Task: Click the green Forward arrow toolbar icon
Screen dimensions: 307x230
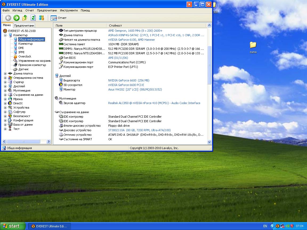Action: point(17,18)
